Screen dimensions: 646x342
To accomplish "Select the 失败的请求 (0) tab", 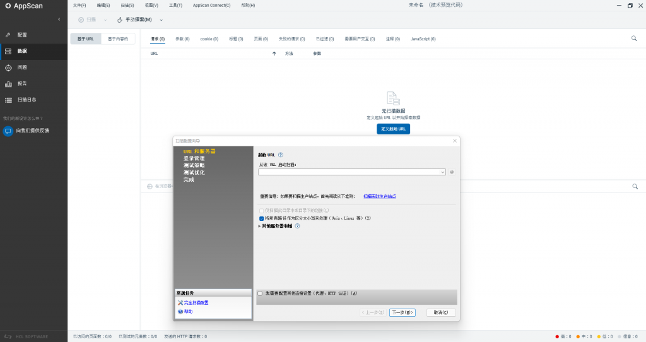I will pyautogui.click(x=291, y=38).
